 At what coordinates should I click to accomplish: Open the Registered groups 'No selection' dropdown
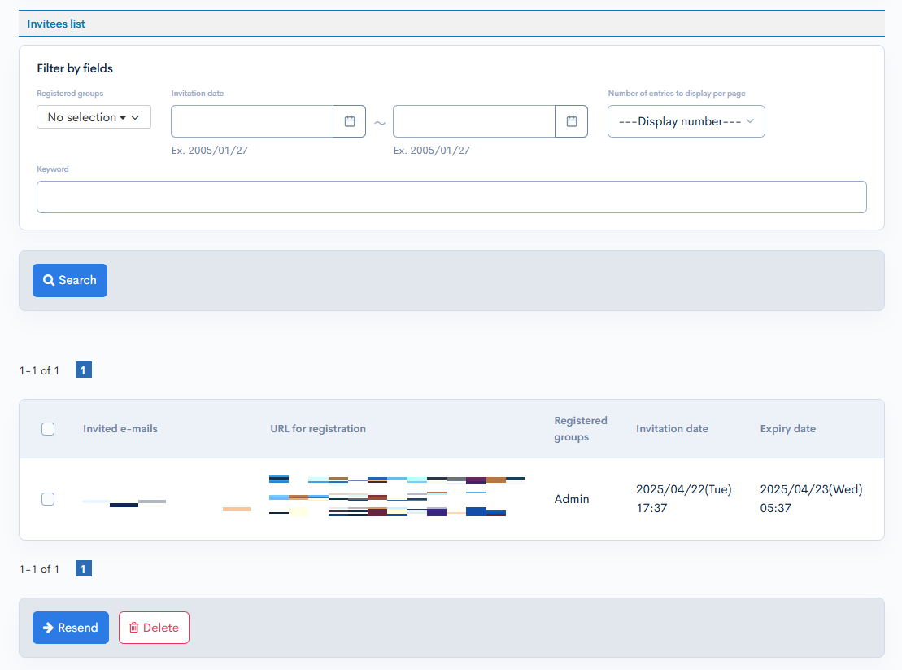point(94,117)
